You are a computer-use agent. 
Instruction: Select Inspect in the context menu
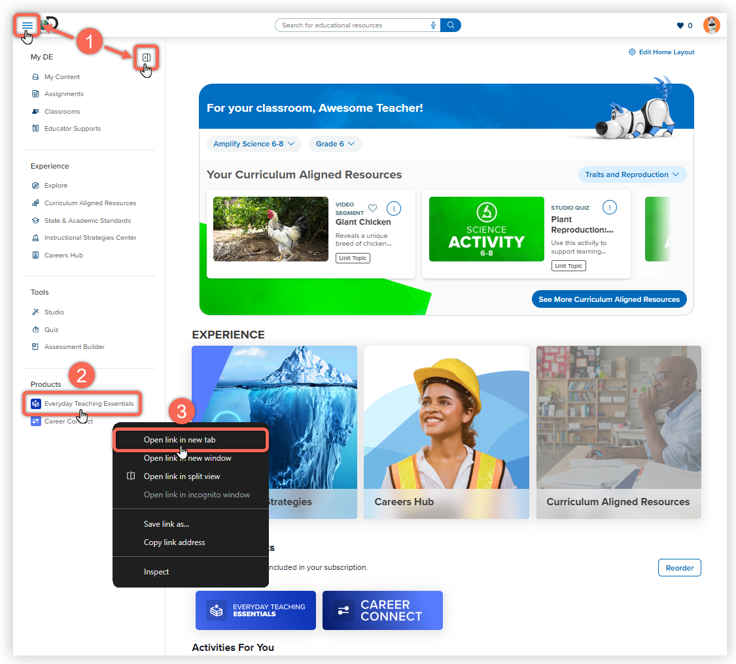[190, 572]
